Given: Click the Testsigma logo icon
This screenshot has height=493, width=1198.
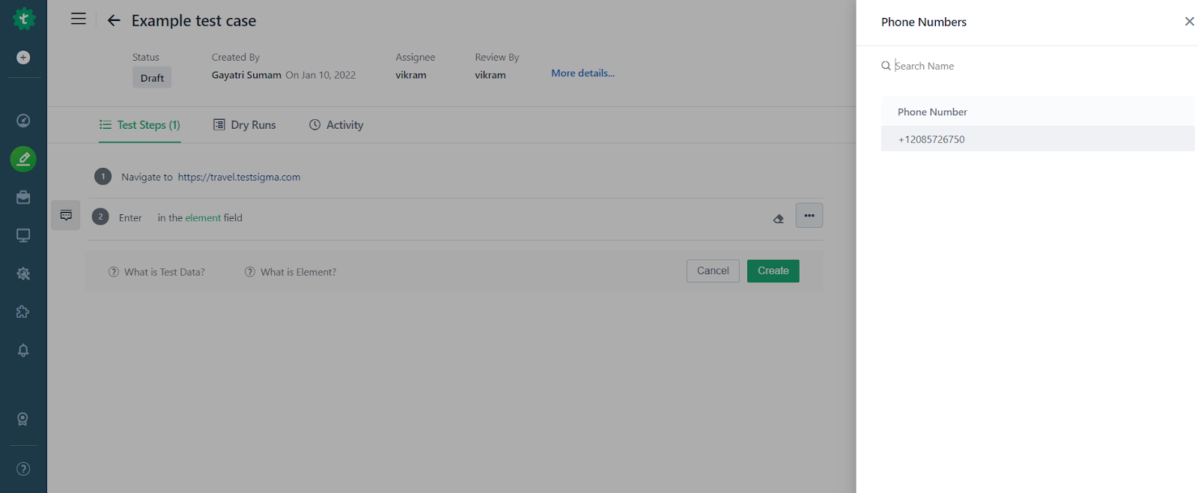Looking at the screenshot, I should 24,19.
